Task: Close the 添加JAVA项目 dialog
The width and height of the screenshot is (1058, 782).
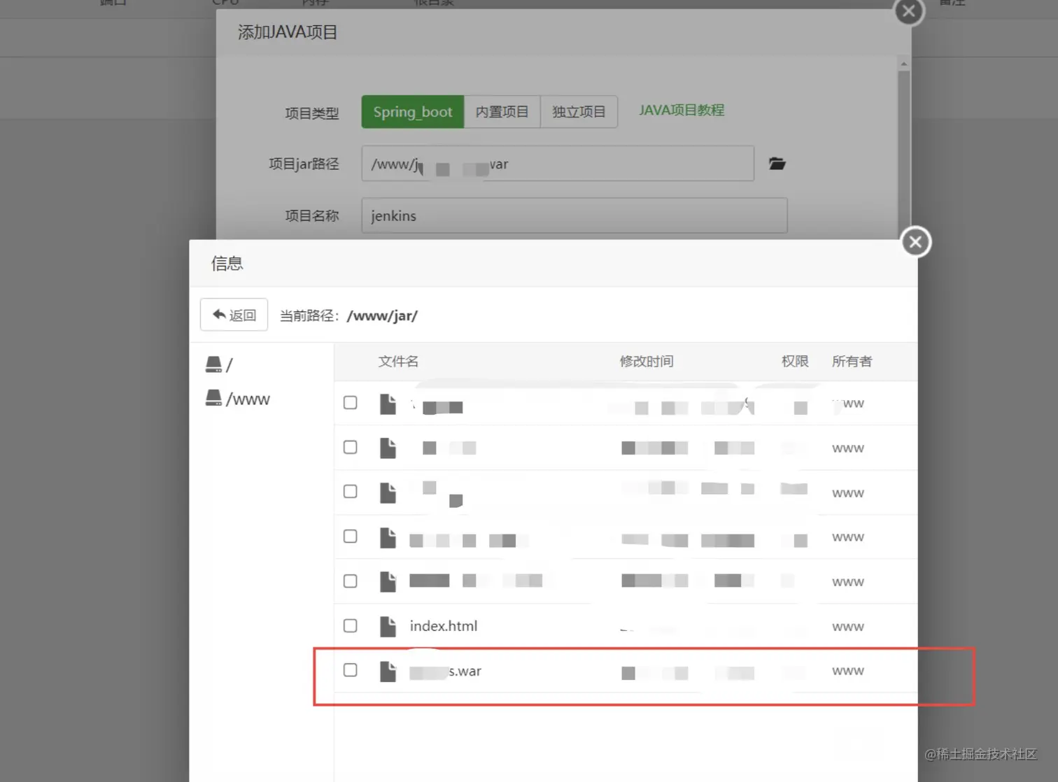Action: pyautogui.click(x=909, y=11)
